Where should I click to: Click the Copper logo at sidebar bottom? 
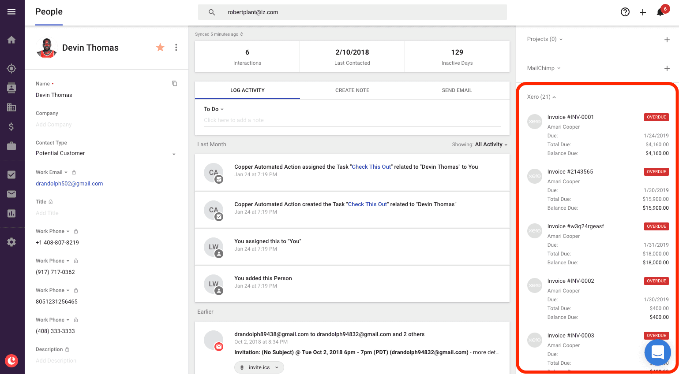(x=11, y=361)
